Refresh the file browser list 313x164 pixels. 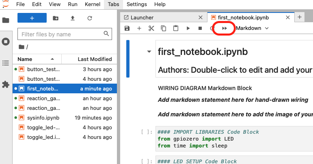[90, 18]
